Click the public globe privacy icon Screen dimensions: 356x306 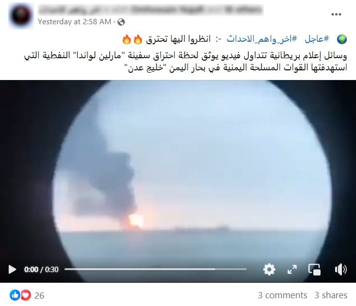[x=121, y=22]
